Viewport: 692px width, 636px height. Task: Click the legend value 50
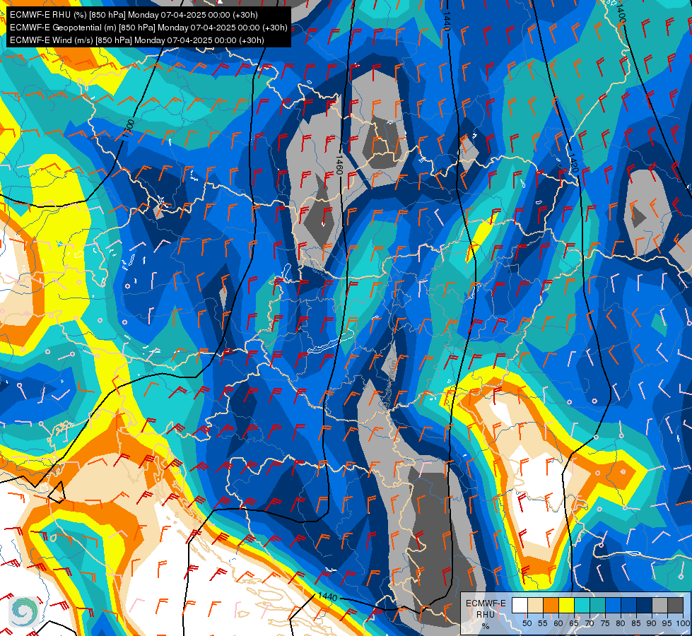[x=527, y=623]
